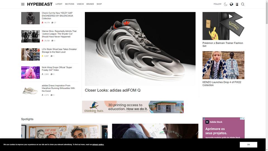The image size is (268, 151).
Task: Click flame count 2,373 on adidas Esiod article
Action: point(45,95)
